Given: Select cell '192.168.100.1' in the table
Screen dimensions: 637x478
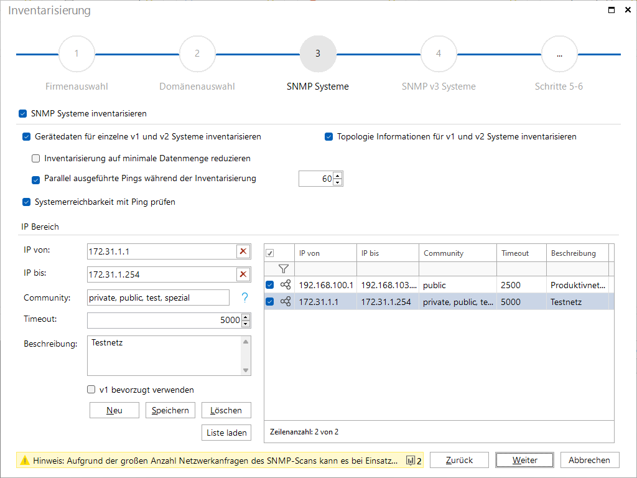Looking at the screenshot, I should [x=325, y=285].
